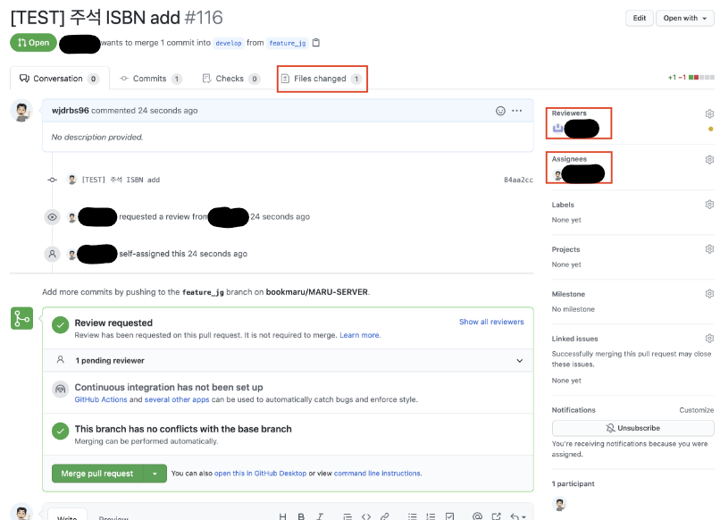720x520 pixels.
Task: Mention a user with the @ icon
Action: tap(476, 516)
